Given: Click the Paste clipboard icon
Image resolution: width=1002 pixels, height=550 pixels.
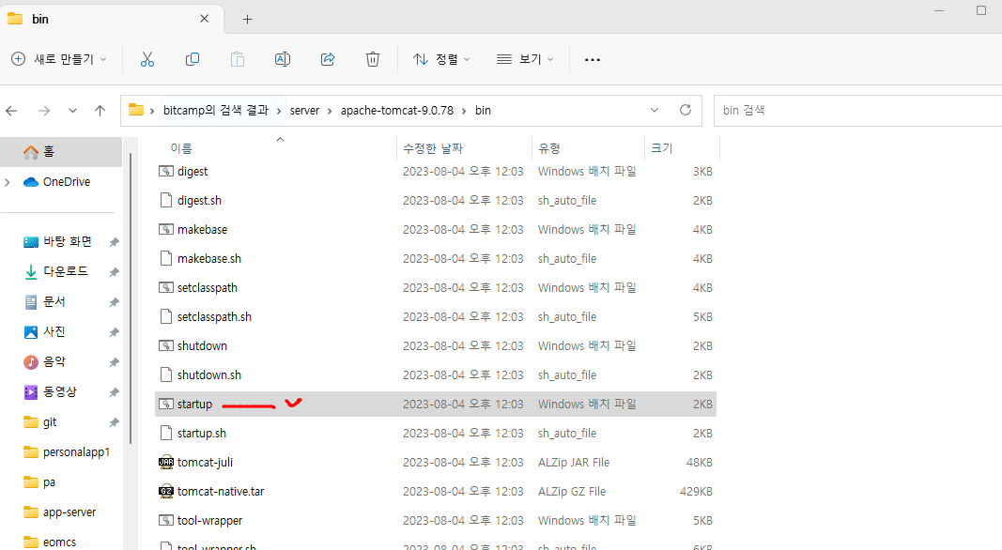Looking at the screenshot, I should coord(237,59).
